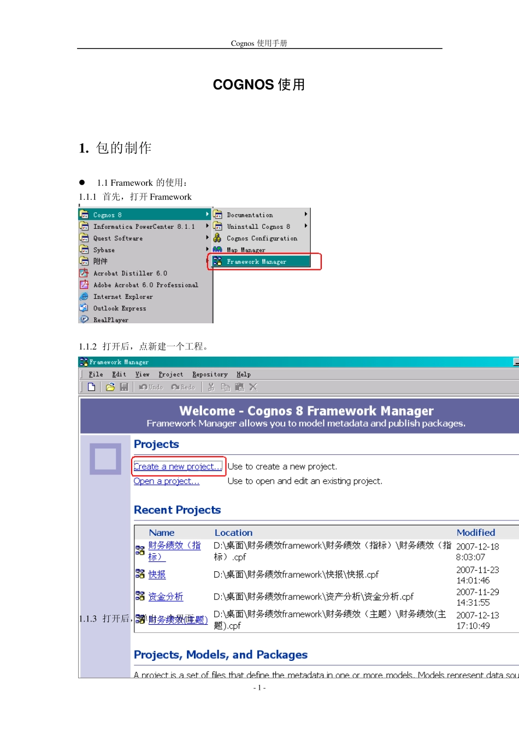Click the Framework Manager title bar icon
The height and width of the screenshot is (734, 519).
pyautogui.click(x=84, y=362)
